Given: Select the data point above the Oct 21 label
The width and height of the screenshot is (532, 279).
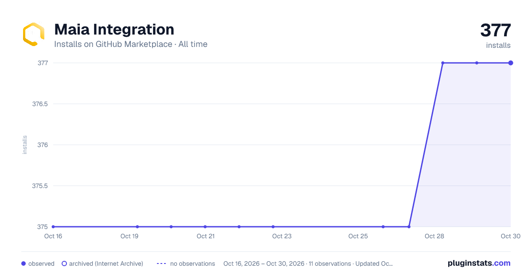Looking at the screenshot, I should click(x=205, y=227).
